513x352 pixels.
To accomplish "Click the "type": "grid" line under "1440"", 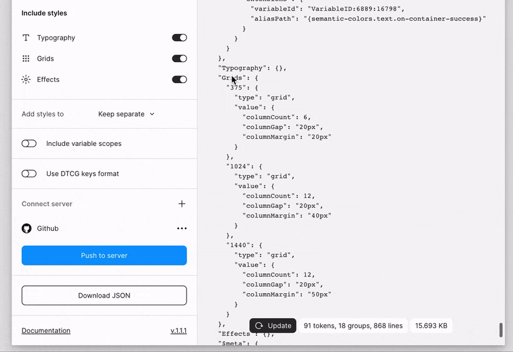I will coord(264,255).
